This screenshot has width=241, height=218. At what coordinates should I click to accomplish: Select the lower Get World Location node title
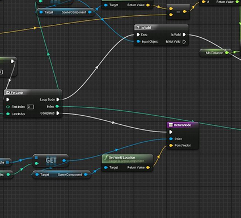pyautogui.click(x=122, y=158)
